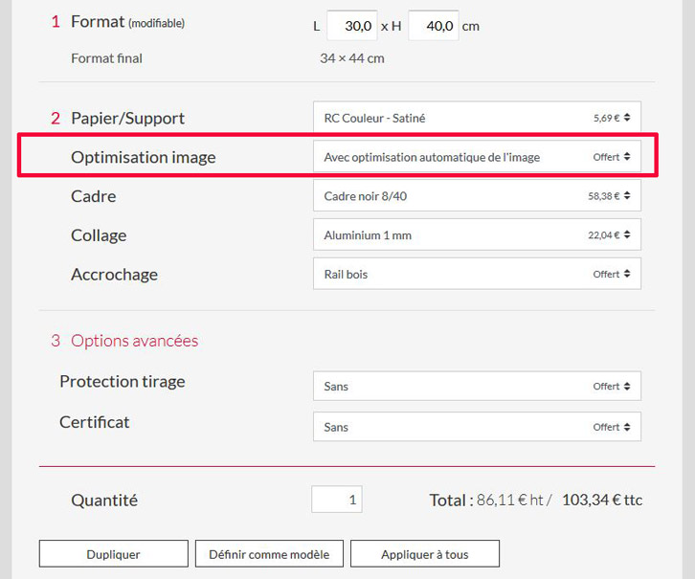The width and height of the screenshot is (695, 579).
Task: Click the height field showing 40,0
Action: (434, 26)
